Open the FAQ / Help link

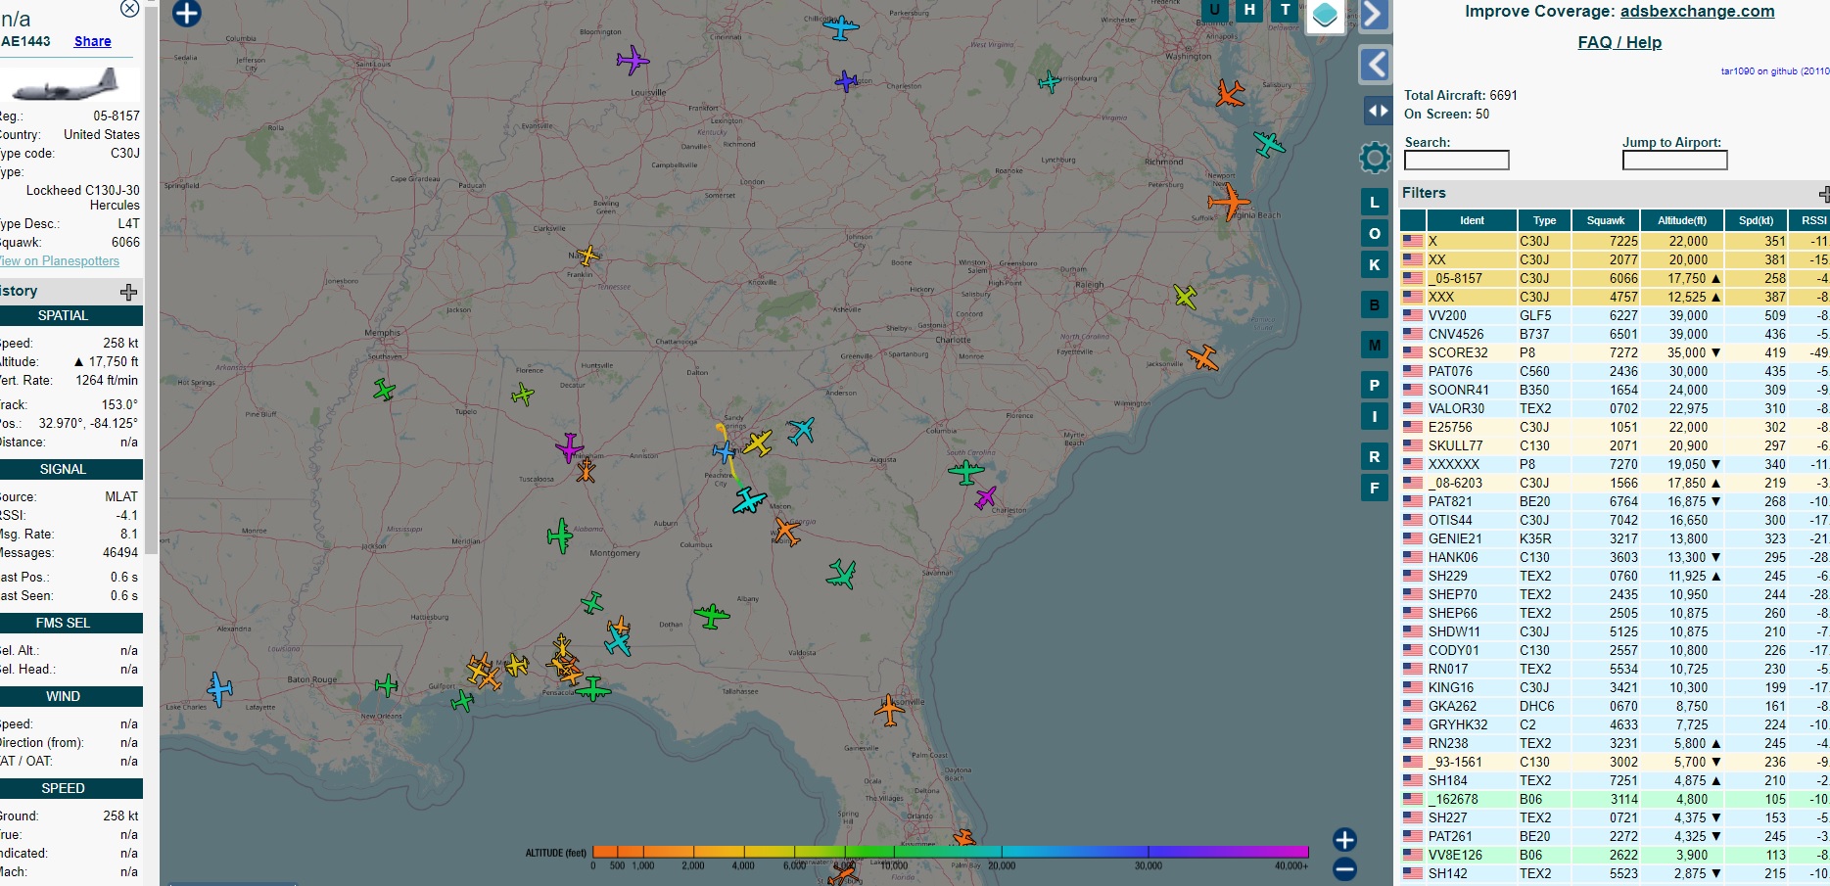click(1619, 42)
